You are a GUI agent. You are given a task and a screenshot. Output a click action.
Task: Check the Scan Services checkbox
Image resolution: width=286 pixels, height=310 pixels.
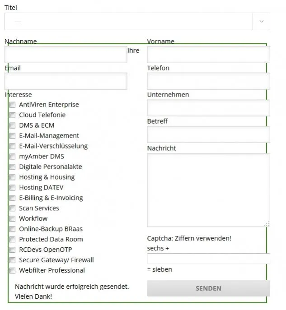coord(13,208)
